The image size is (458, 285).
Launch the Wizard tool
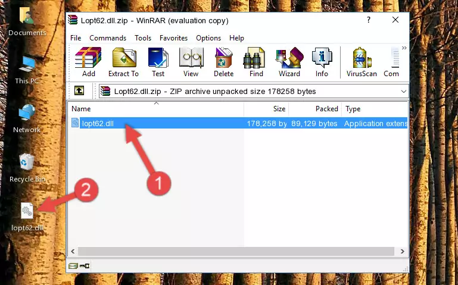[289, 62]
